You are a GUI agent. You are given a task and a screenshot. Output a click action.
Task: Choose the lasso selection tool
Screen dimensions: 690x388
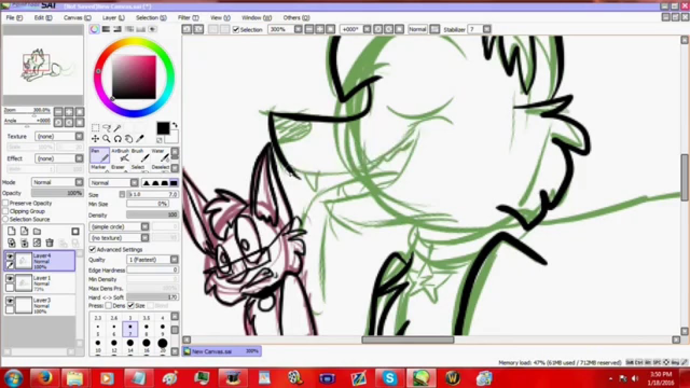tap(107, 128)
